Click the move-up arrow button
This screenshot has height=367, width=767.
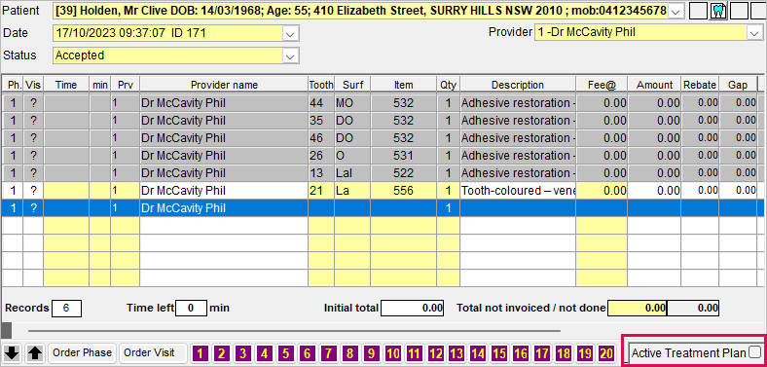[x=34, y=352]
